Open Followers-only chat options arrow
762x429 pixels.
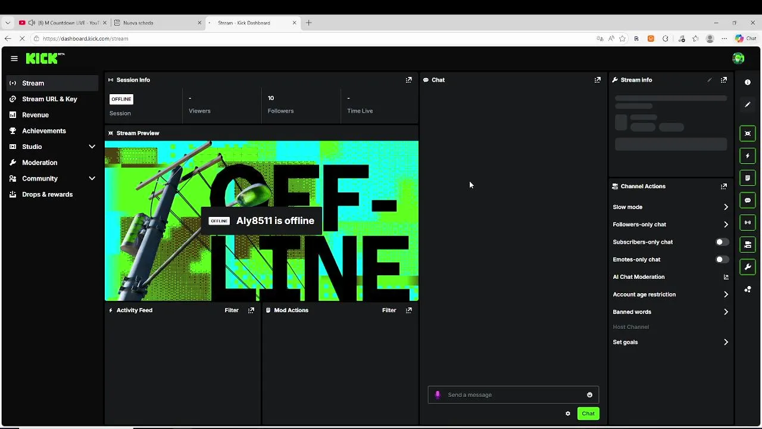click(726, 225)
